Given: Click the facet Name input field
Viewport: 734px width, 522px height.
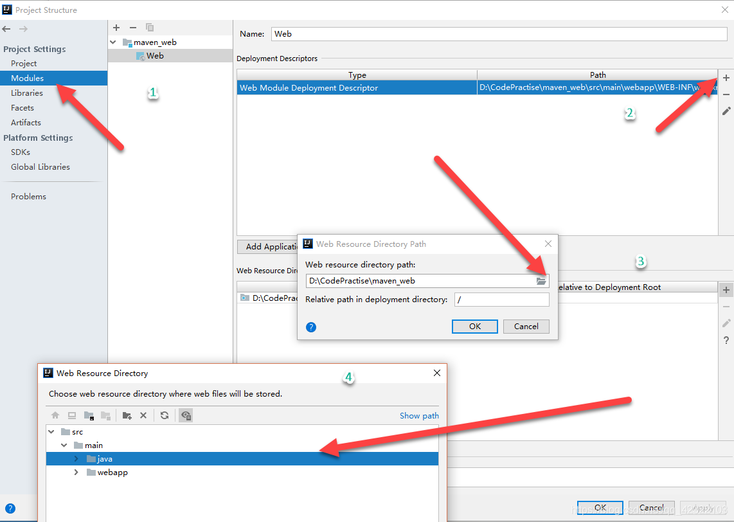Looking at the screenshot, I should point(499,33).
